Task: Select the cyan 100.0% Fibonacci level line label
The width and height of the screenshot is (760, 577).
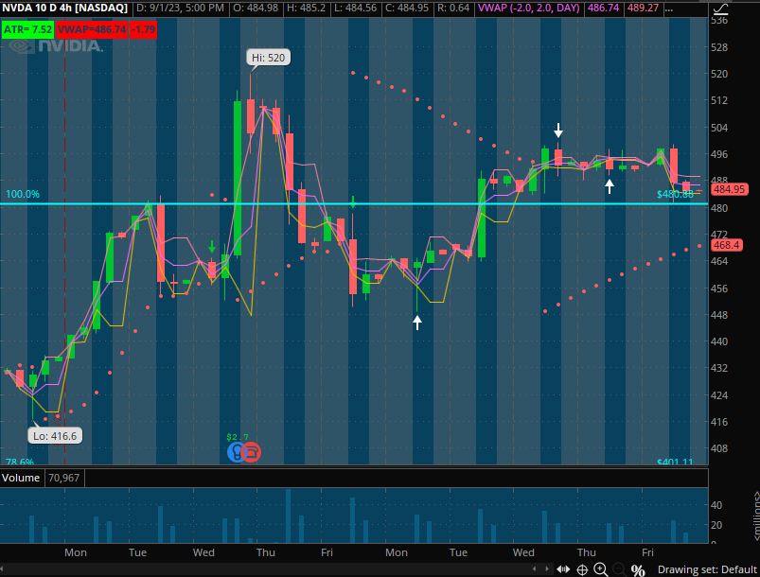Action: pyautogui.click(x=23, y=194)
